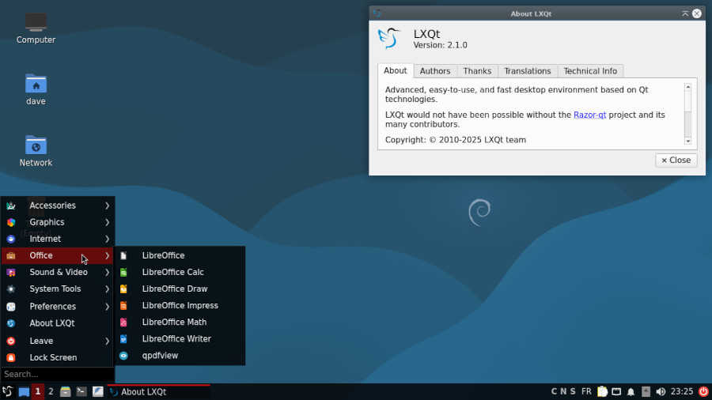Open the Internet menu category
The height and width of the screenshot is (400, 712).
coord(57,239)
